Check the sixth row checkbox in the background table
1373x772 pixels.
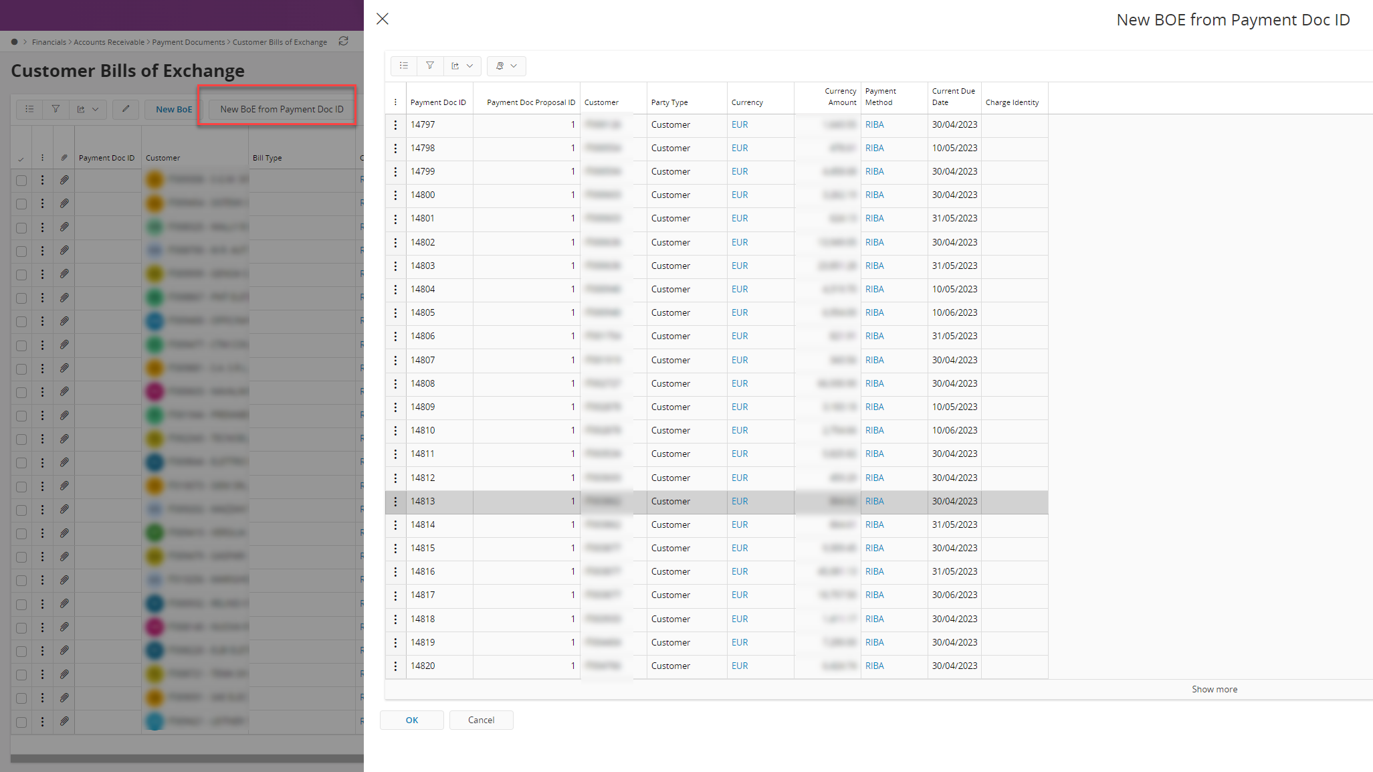pos(21,298)
